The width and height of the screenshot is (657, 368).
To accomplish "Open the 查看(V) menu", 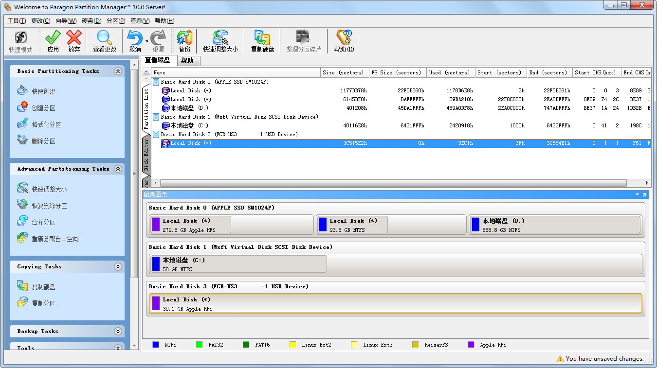I will coord(140,21).
